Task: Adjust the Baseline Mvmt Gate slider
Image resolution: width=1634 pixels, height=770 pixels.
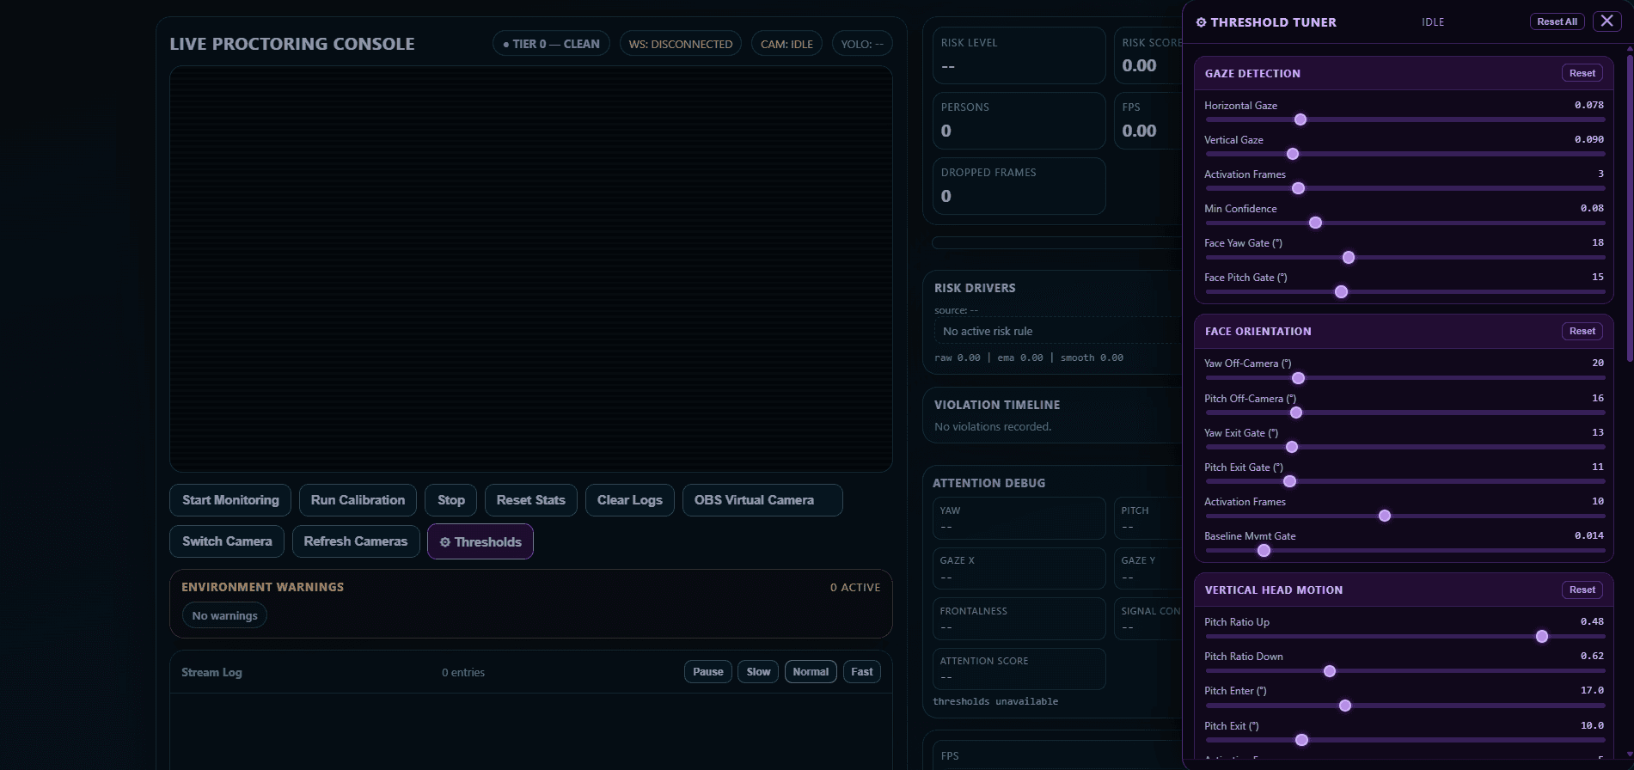Action: [x=1405, y=550]
